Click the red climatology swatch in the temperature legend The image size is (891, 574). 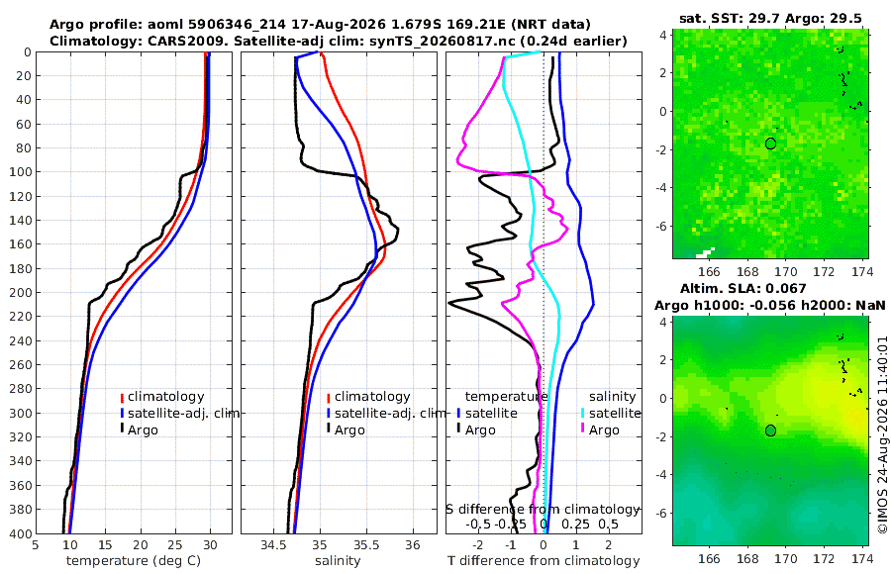(x=122, y=397)
